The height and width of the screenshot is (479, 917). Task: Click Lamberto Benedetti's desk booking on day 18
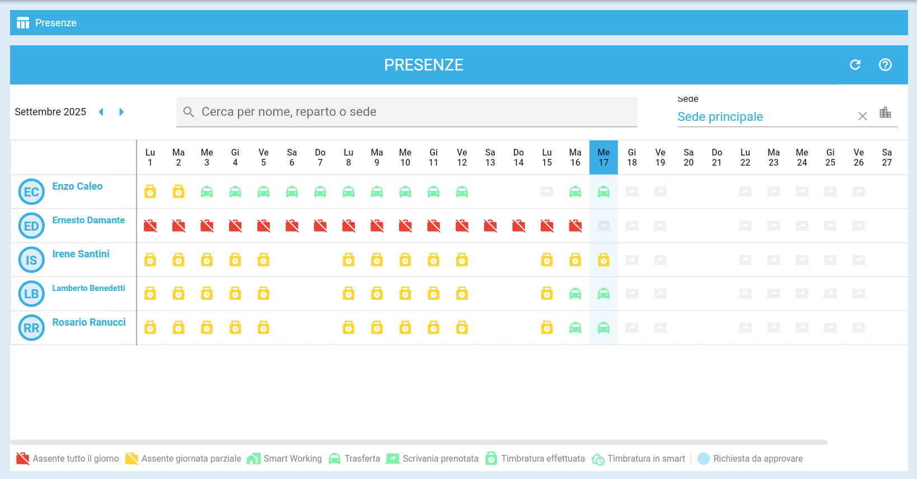coord(632,294)
